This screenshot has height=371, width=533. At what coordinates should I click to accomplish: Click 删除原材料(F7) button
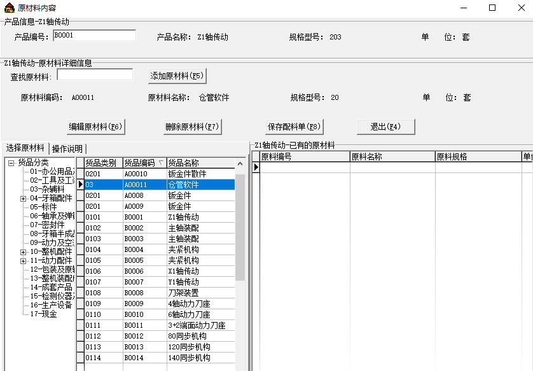click(x=191, y=127)
